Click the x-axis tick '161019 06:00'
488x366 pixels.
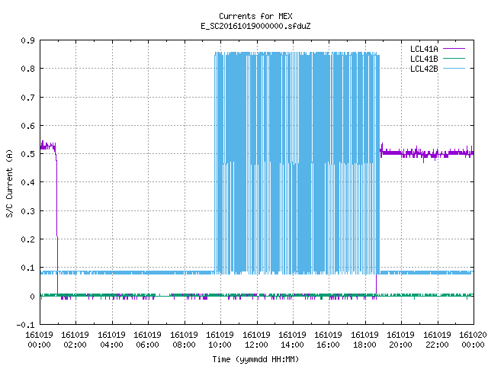(147, 340)
